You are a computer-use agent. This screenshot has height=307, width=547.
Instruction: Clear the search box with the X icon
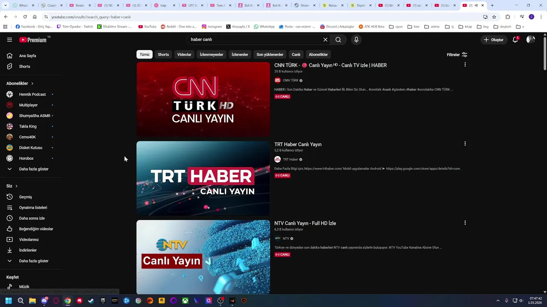325,40
